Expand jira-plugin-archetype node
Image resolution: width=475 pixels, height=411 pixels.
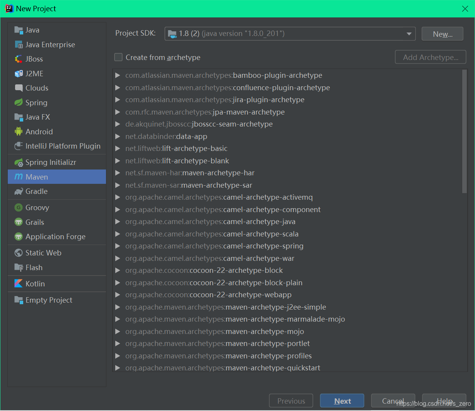pos(118,100)
